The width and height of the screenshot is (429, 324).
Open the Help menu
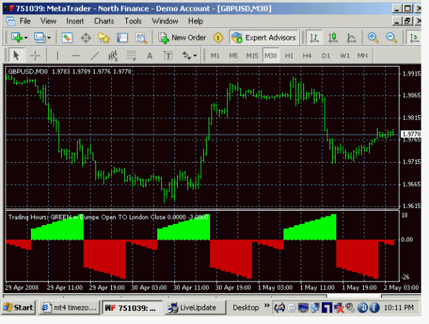coord(196,21)
